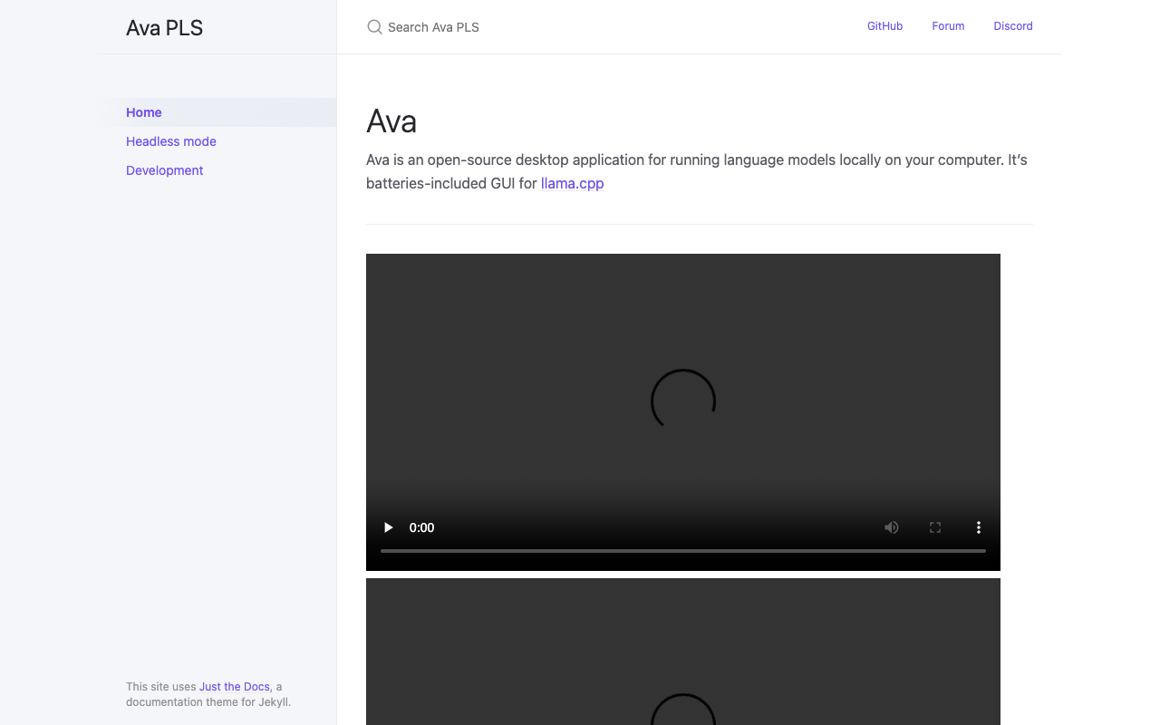Image resolution: width=1160 pixels, height=725 pixels.
Task: Click the first video's loading area
Action: point(683,401)
